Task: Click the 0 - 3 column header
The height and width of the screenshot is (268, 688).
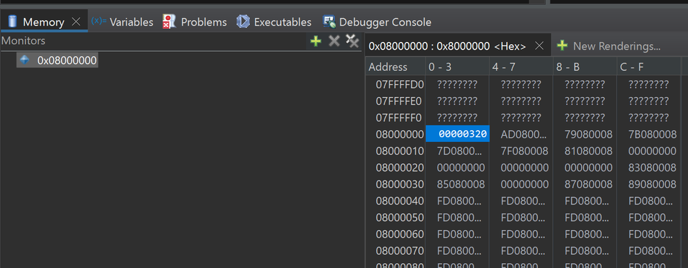Action: click(x=457, y=67)
